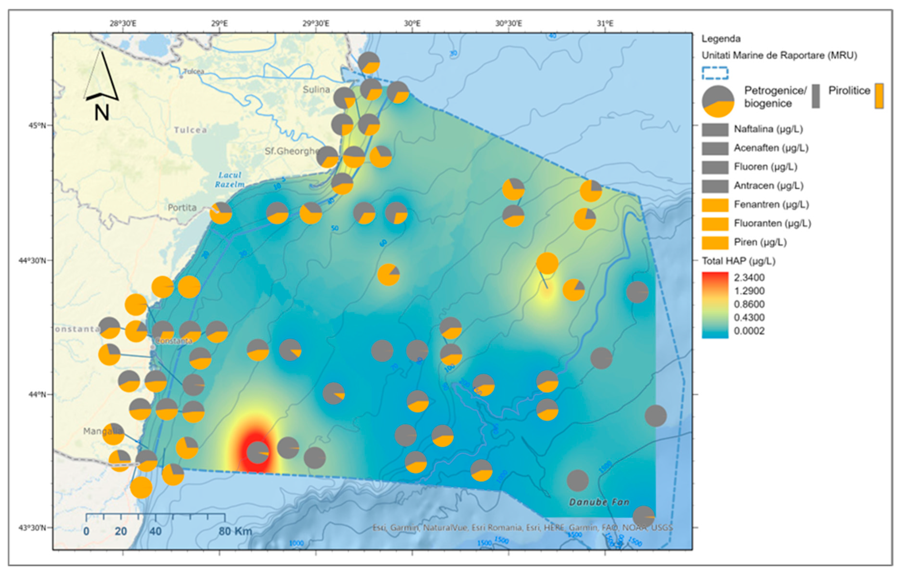This screenshot has height=574, width=900.
Task: Click the pie chart sample in legend
Action: pyautogui.click(x=718, y=101)
